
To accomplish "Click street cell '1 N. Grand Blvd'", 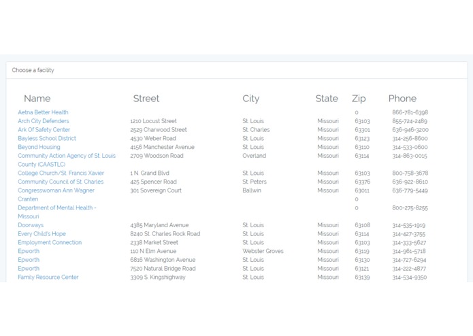I will [150, 173].
